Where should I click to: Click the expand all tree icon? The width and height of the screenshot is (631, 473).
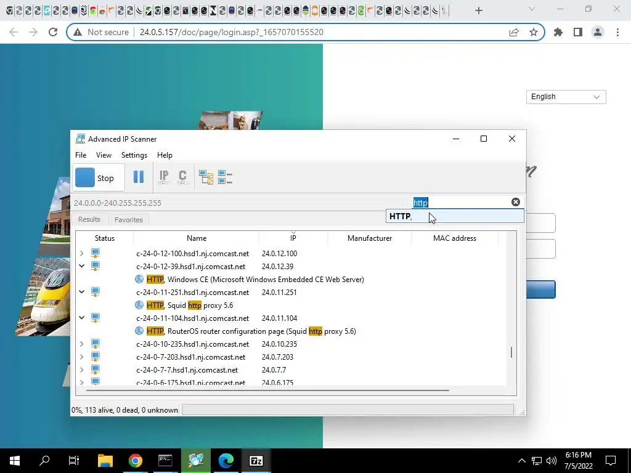tap(206, 177)
